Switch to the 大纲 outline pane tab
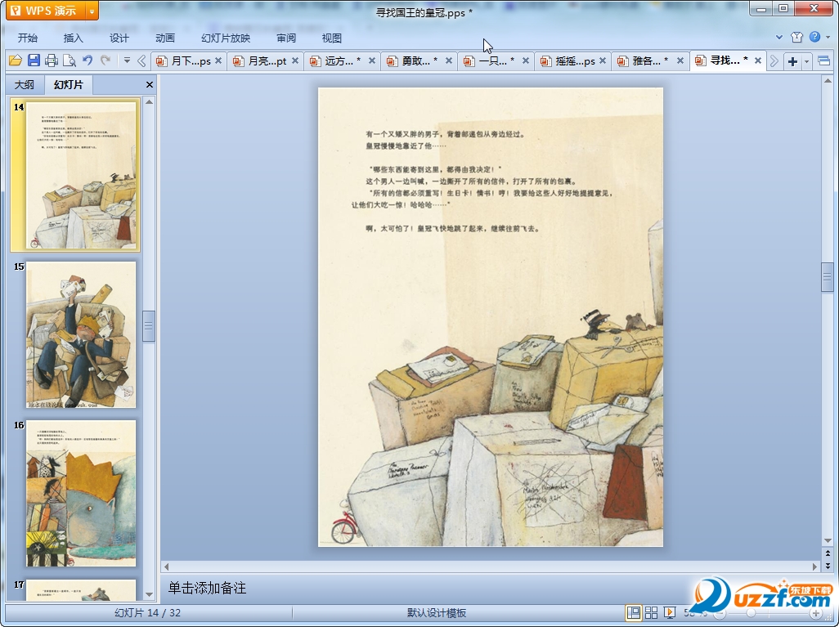The height and width of the screenshot is (627, 839). [24, 84]
